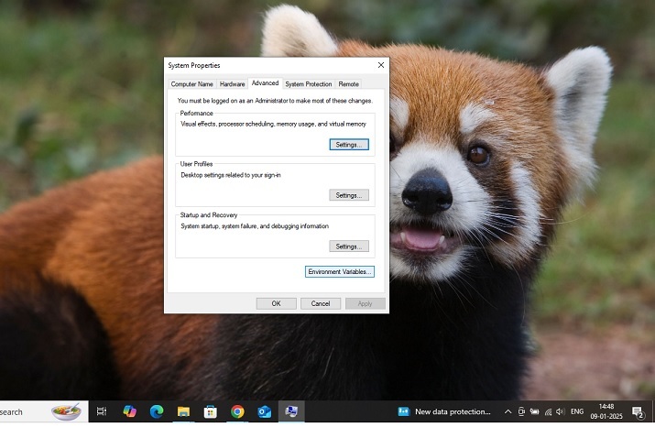Image resolution: width=655 pixels, height=438 pixels.
Task: Confirm with the OK button
Action: point(276,303)
